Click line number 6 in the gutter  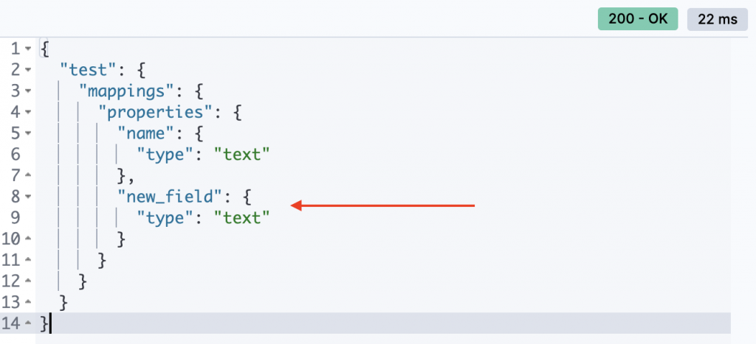click(15, 155)
